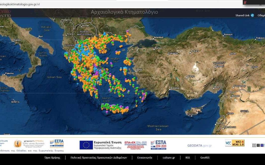Click the TURKEY country label
Image resolution: width=265 pixels, height=165 pixels.
point(219,63)
